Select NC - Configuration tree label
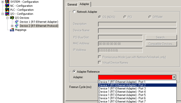The image size is (181, 103). tap(21, 6)
